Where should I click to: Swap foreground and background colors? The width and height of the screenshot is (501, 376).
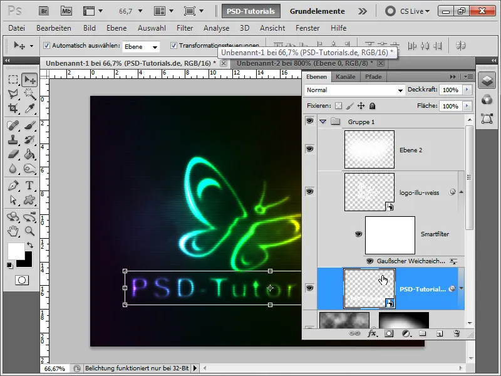point(29,245)
